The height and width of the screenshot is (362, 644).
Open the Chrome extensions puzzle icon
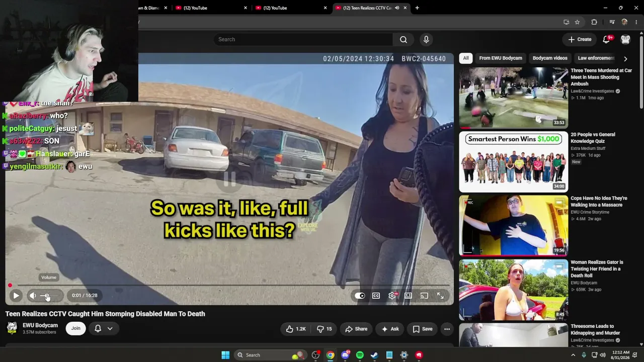pyautogui.click(x=594, y=22)
